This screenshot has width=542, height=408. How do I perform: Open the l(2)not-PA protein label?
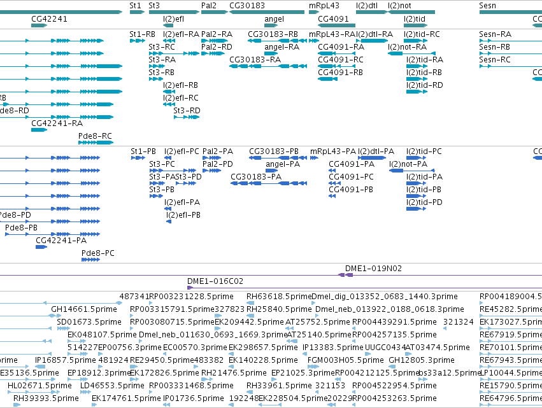click(x=408, y=164)
